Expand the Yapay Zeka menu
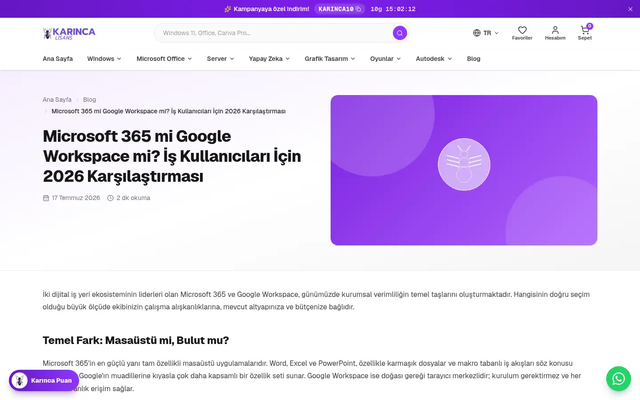Image resolution: width=640 pixels, height=400 pixels. 269,59
